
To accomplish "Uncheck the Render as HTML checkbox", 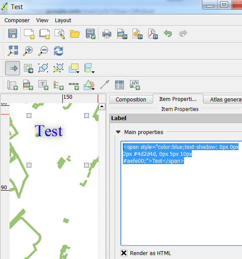I will [x=124, y=253].
